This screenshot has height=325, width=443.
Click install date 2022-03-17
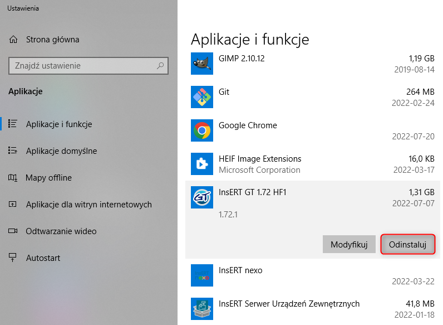click(414, 170)
